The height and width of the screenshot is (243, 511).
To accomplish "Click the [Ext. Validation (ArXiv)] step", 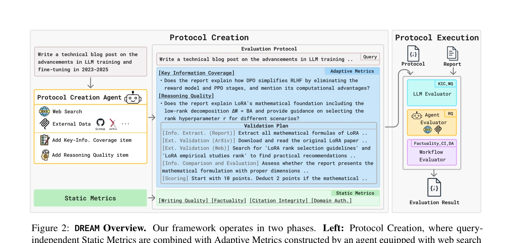I will pos(199,141).
